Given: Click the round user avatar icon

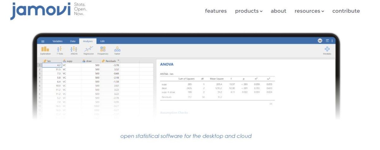Looking at the screenshot, I should coord(320,41).
